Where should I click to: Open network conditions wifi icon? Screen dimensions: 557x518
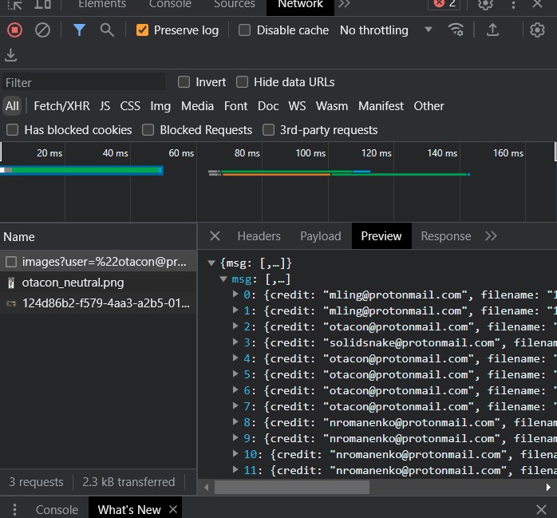456,30
